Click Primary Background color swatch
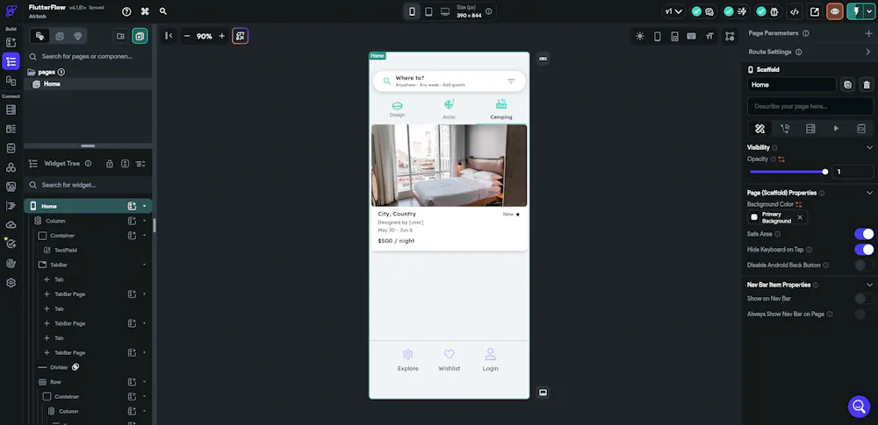 click(x=754, y=217)
